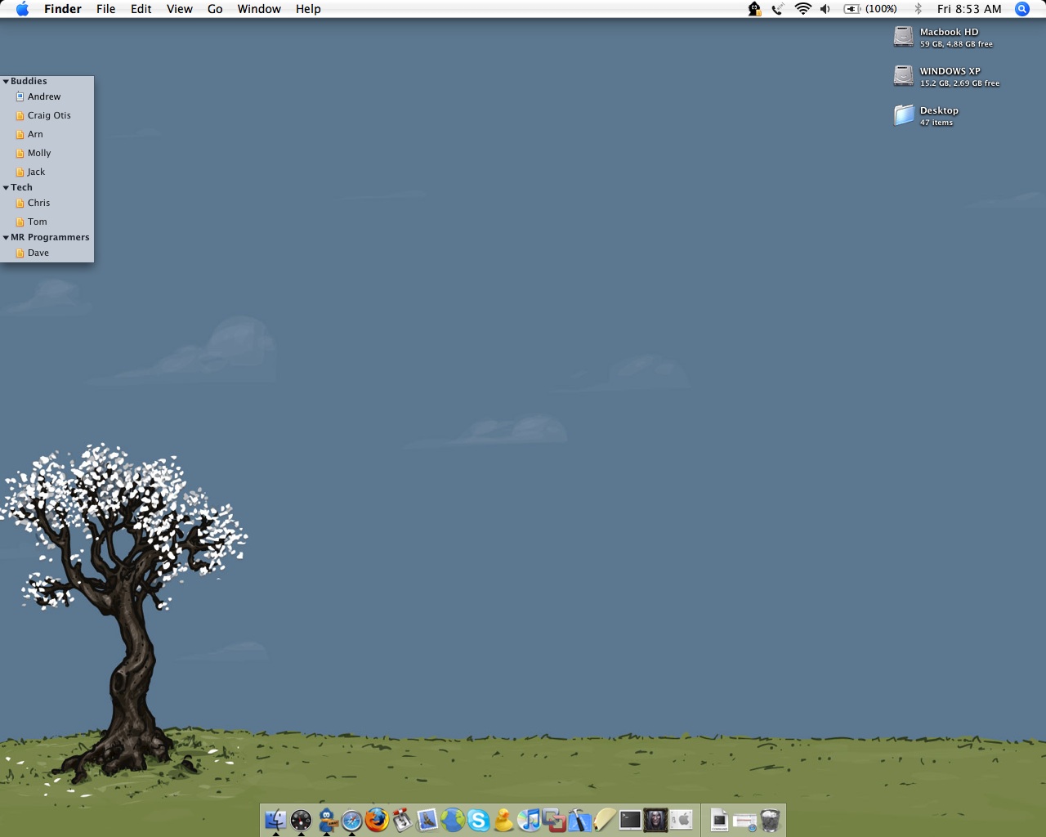Open the Adium icon in the Dock
Screen dimensions: 1046x837
click(x=327, y=819)
